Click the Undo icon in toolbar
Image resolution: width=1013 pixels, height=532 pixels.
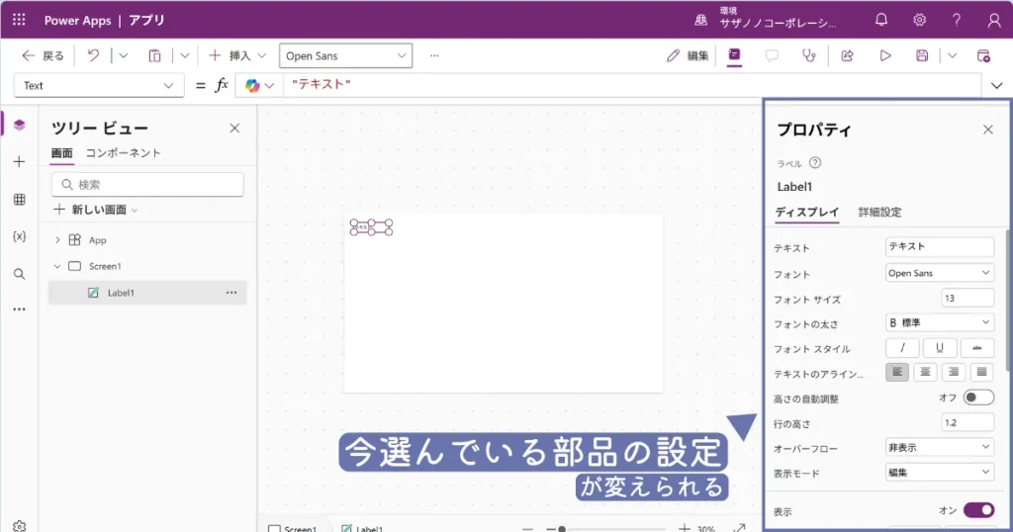[93, 56]
